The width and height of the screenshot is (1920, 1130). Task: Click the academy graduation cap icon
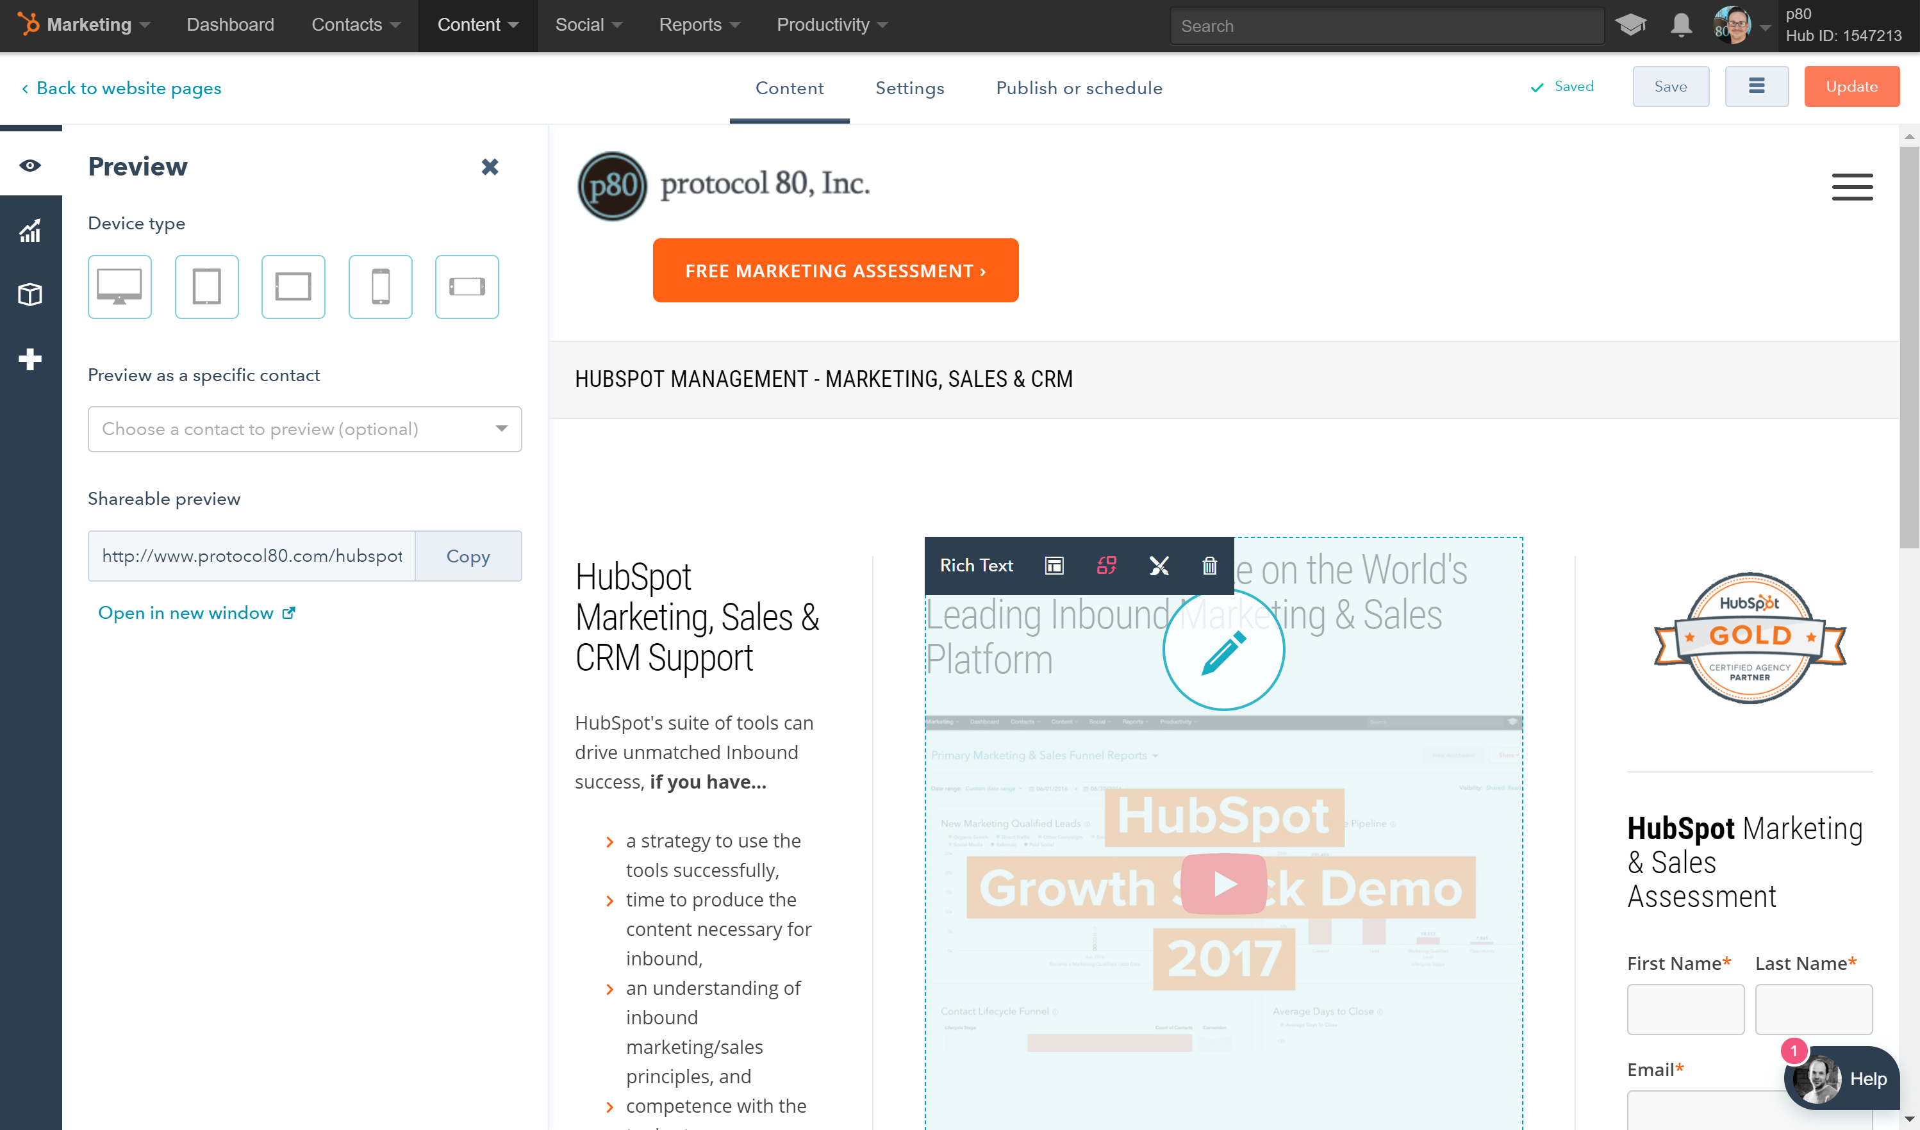(x=1630, y=25)
